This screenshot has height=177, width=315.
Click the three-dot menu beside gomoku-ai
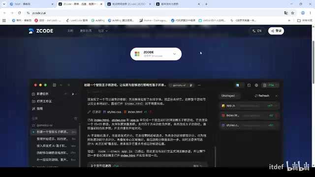(x=199, y=85)
